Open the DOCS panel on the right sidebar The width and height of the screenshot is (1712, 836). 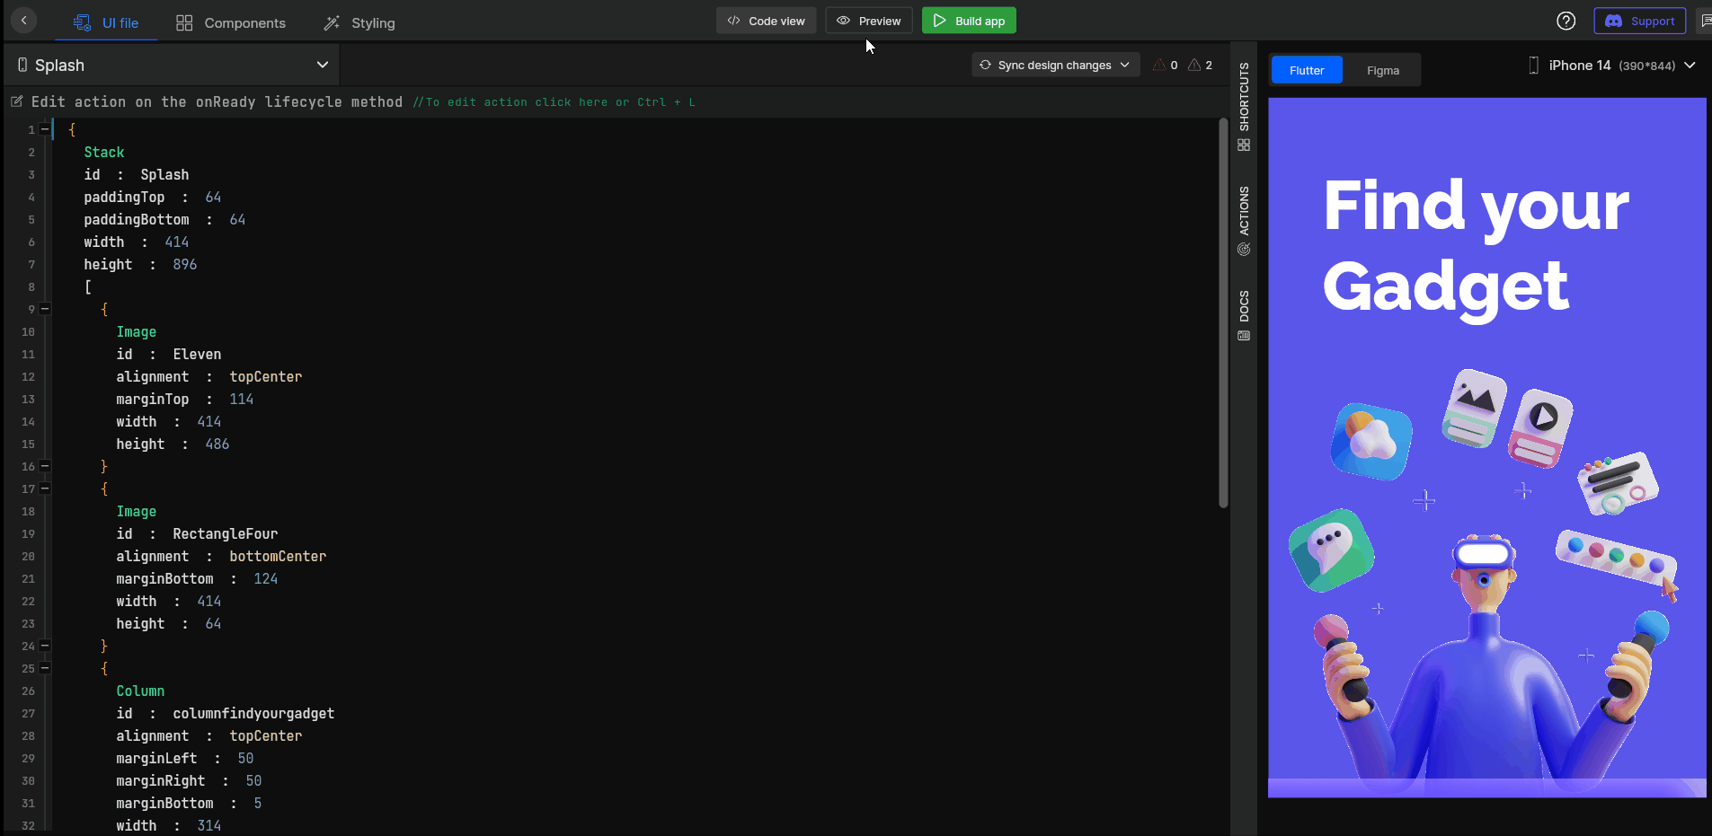point(1244,314)
